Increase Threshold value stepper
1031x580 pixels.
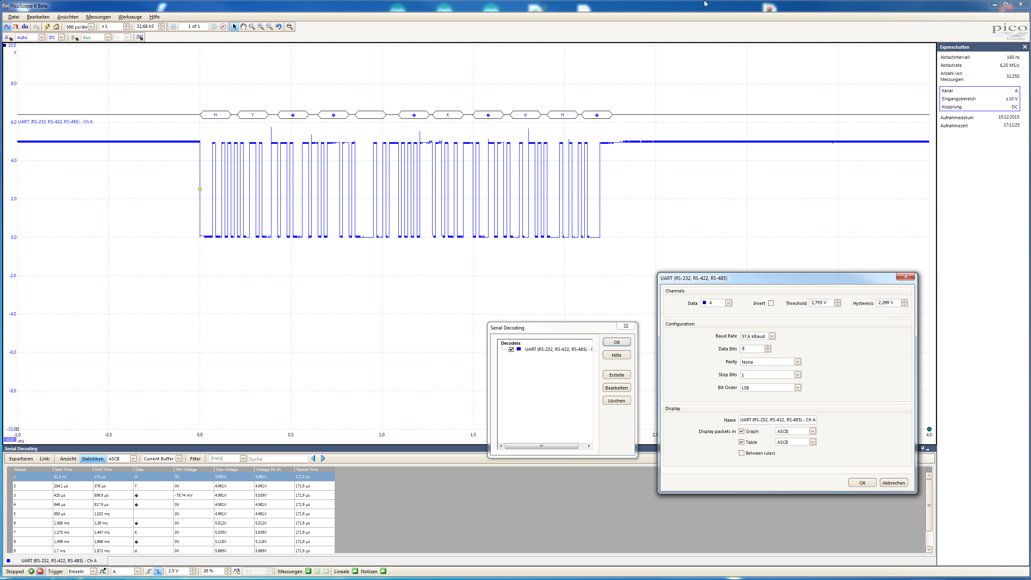point(838,301)
